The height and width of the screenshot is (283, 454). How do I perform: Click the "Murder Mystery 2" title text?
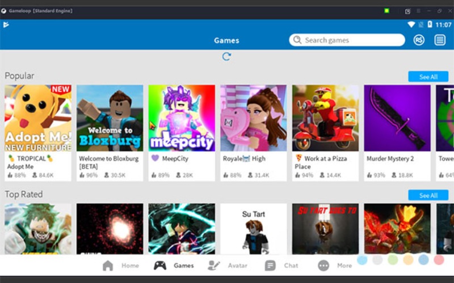390,158
